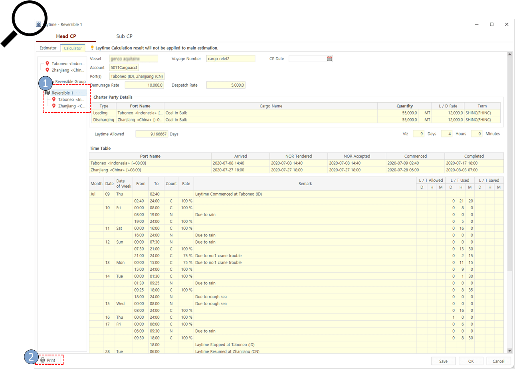Click the Demurrage Rate field
The width and height of the screenshot is (515, 369).
[144, 85]
